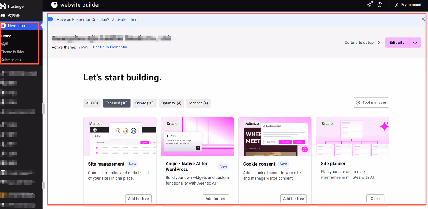Click the Cookie consent preview image
Screen dimensions: 428x209
pyautogui.click(x=275, y=136)
